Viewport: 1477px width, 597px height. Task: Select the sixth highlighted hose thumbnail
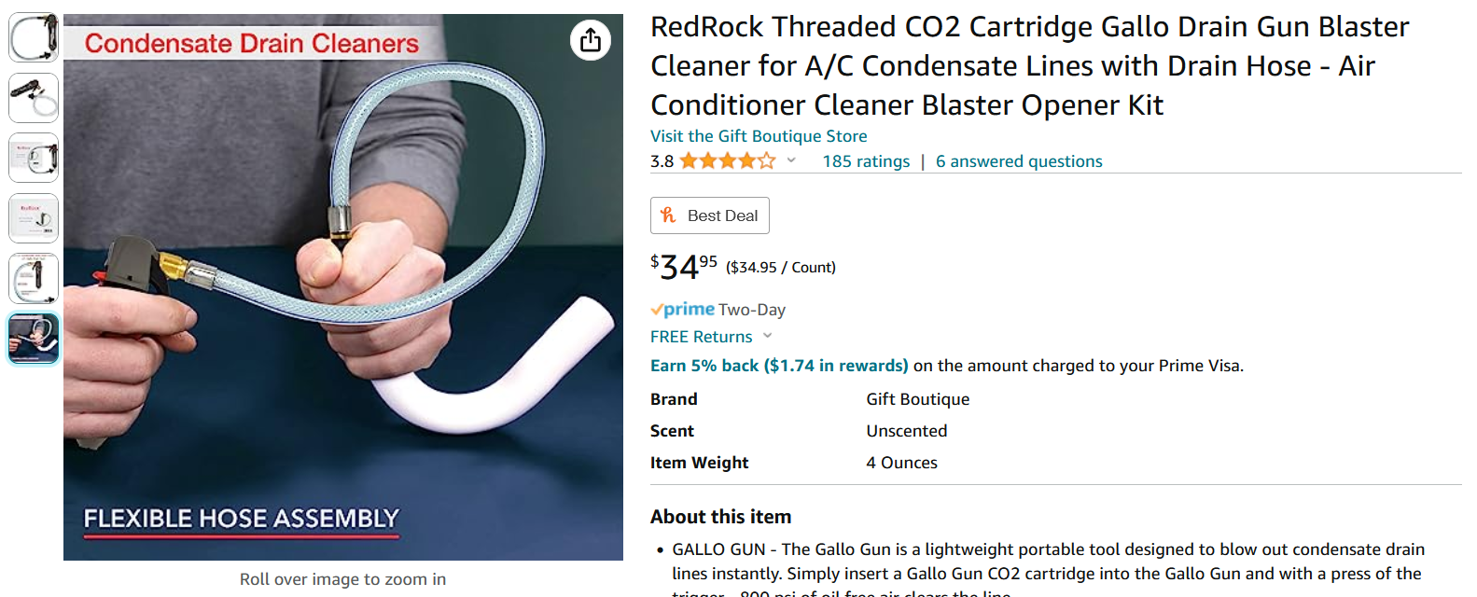tap(34, 339)
